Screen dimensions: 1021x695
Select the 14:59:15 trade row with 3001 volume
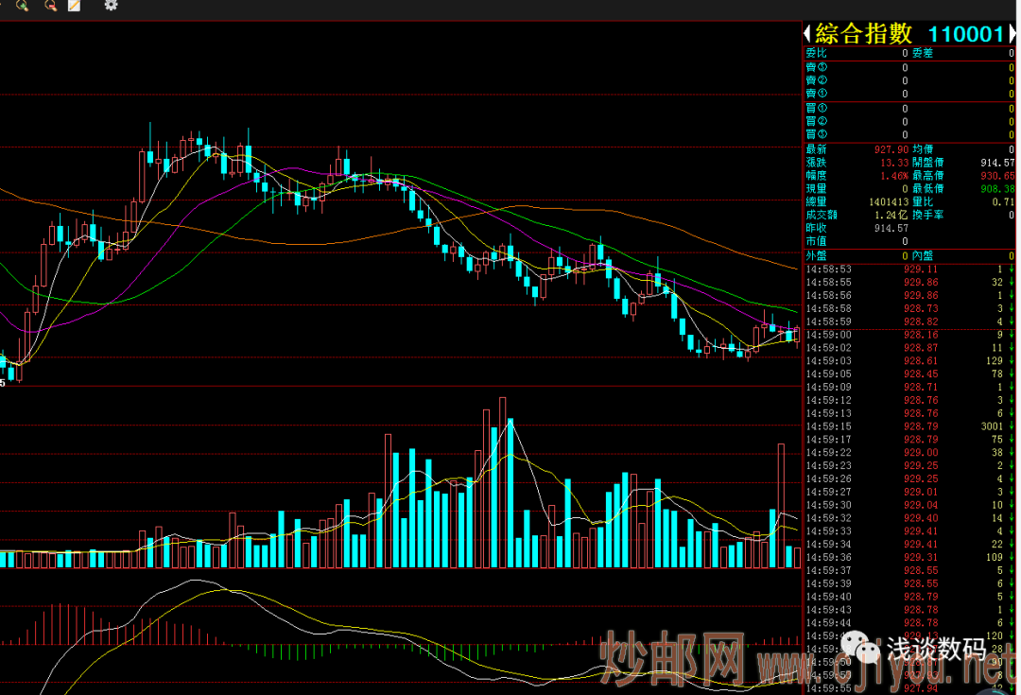908,426
